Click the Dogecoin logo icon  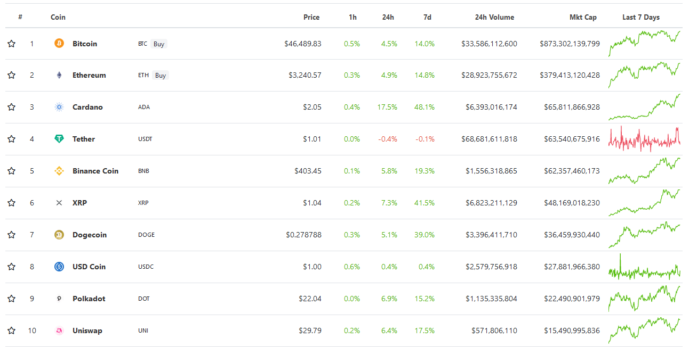(59, 235)
